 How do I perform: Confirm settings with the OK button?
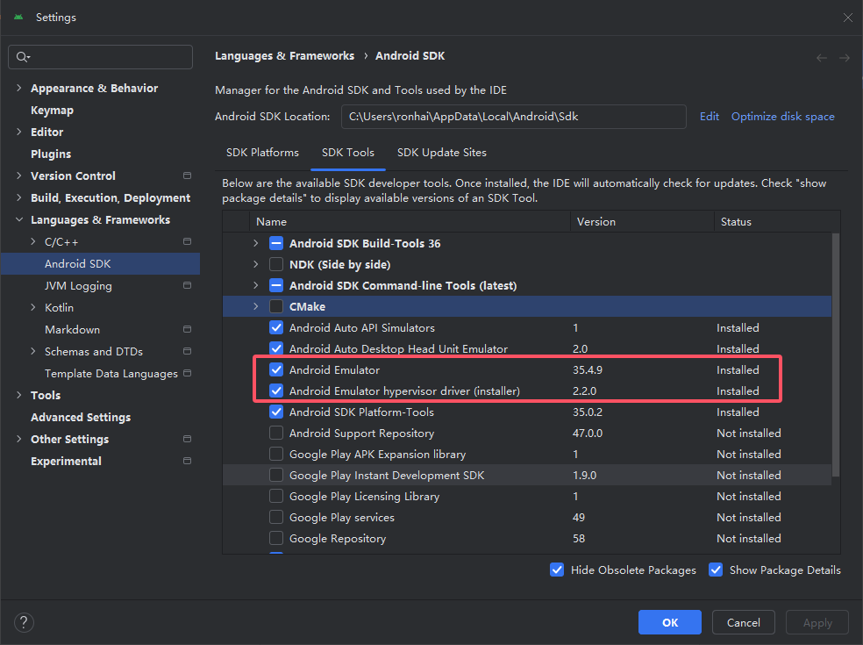670,622
